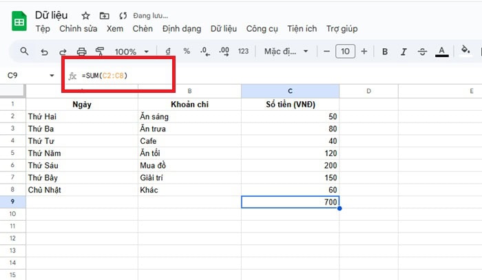Click the undo arrow icon
482x280 pixels.
[45, 52]
